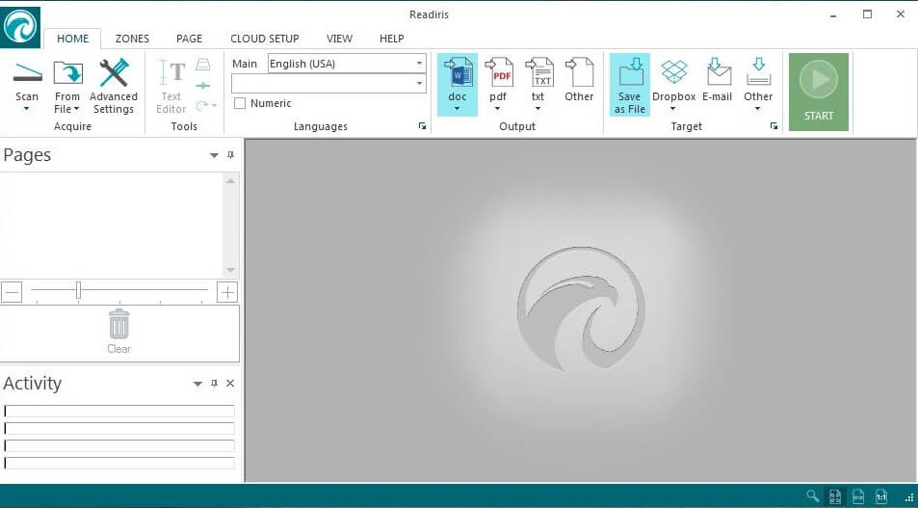Expand the Scan dropdown arrow

(x=27, y=109)
